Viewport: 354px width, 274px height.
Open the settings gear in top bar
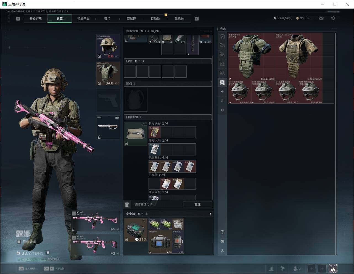[x=333, y=18]
